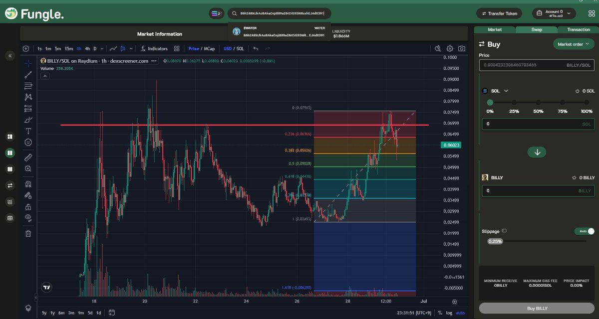Open the indicator templates grid icon
This screenshot has height=319, width=599.
coord(176,48)
